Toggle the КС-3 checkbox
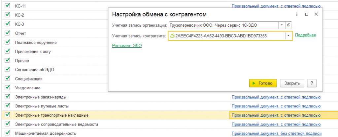 coord(7,24)
